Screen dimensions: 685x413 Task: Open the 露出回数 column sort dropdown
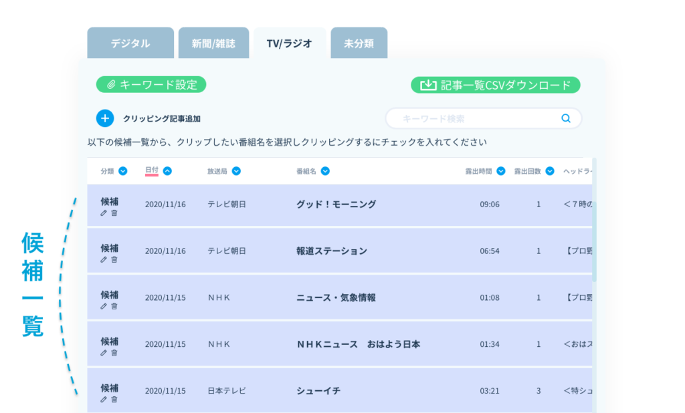tap(550, 171)
